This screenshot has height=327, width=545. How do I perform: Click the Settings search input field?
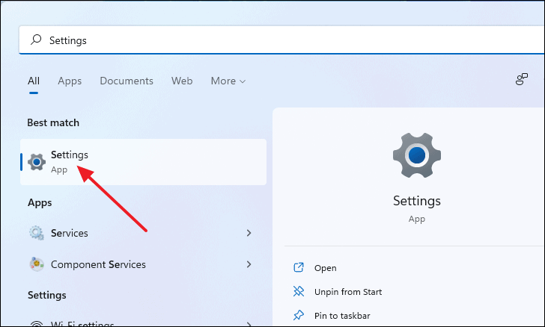point(282,40)
